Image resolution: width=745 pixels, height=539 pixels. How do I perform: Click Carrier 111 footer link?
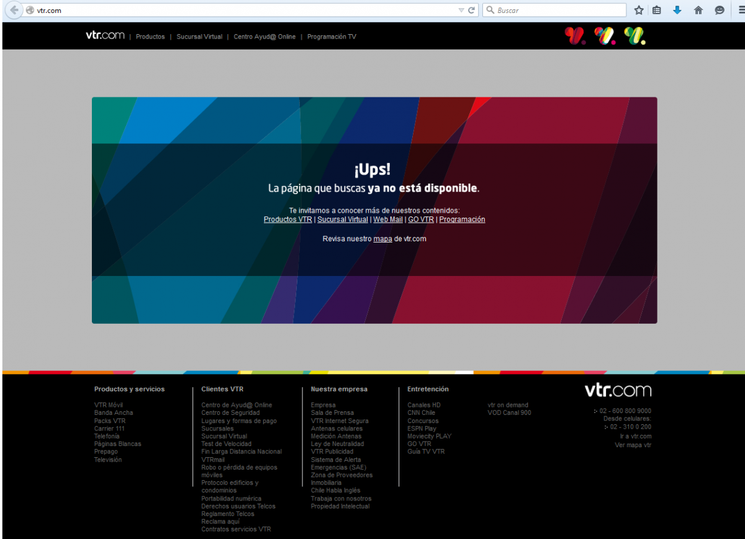point(109,429)
